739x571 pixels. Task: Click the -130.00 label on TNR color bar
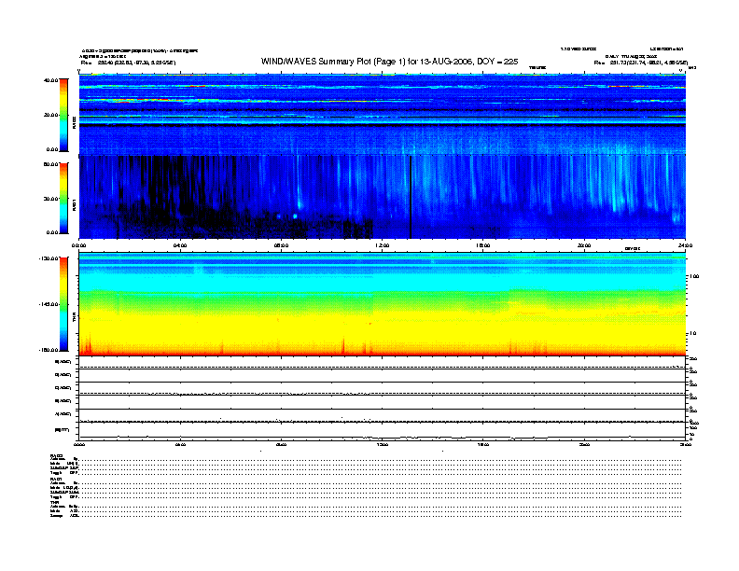49,258
